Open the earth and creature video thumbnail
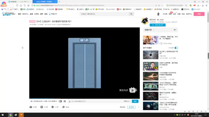Screen dimensions: 209x117 click(x=151, y=106)
